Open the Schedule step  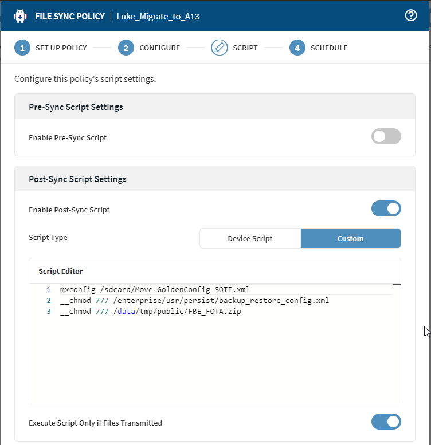coord(328,48)
